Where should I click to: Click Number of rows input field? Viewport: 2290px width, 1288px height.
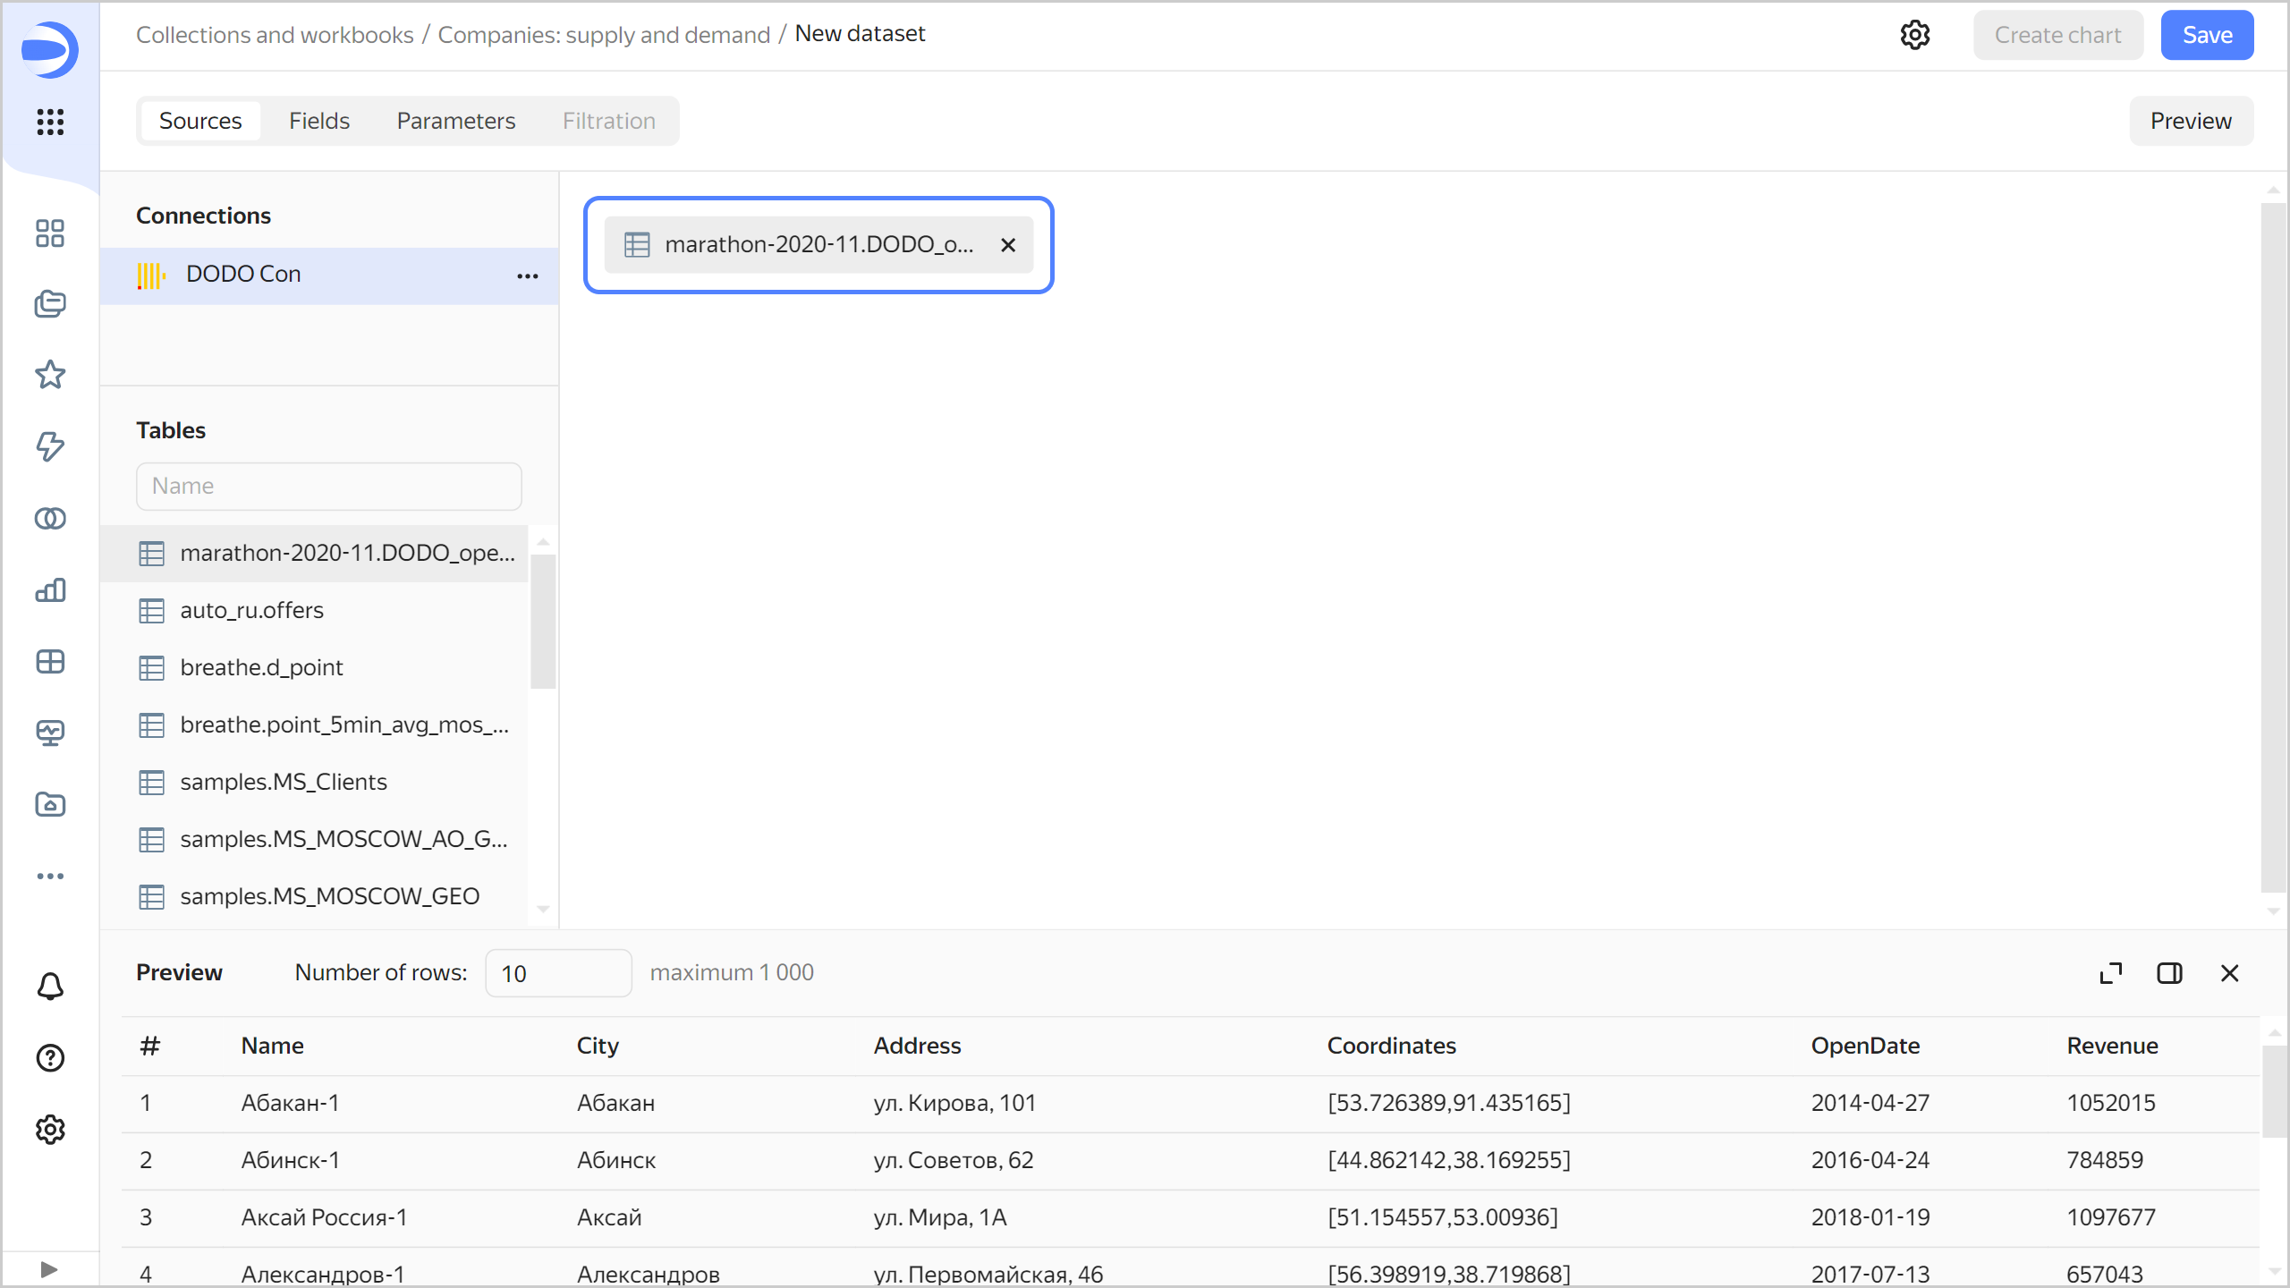pyautogui.click(x=556, y=972)
